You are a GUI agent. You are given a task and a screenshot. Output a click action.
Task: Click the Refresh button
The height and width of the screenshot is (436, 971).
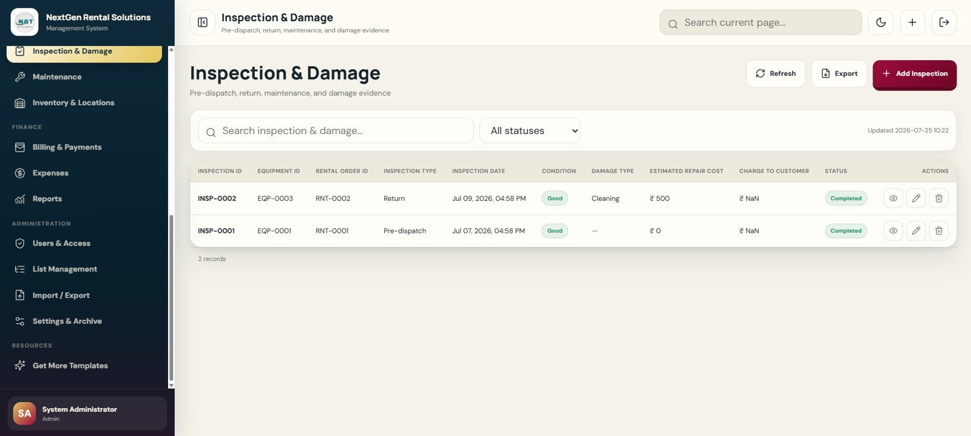[776, 73]
